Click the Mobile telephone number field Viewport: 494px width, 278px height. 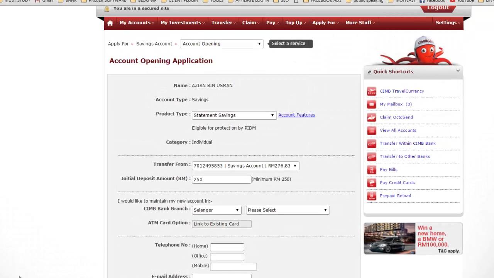(x=233, y=267)
